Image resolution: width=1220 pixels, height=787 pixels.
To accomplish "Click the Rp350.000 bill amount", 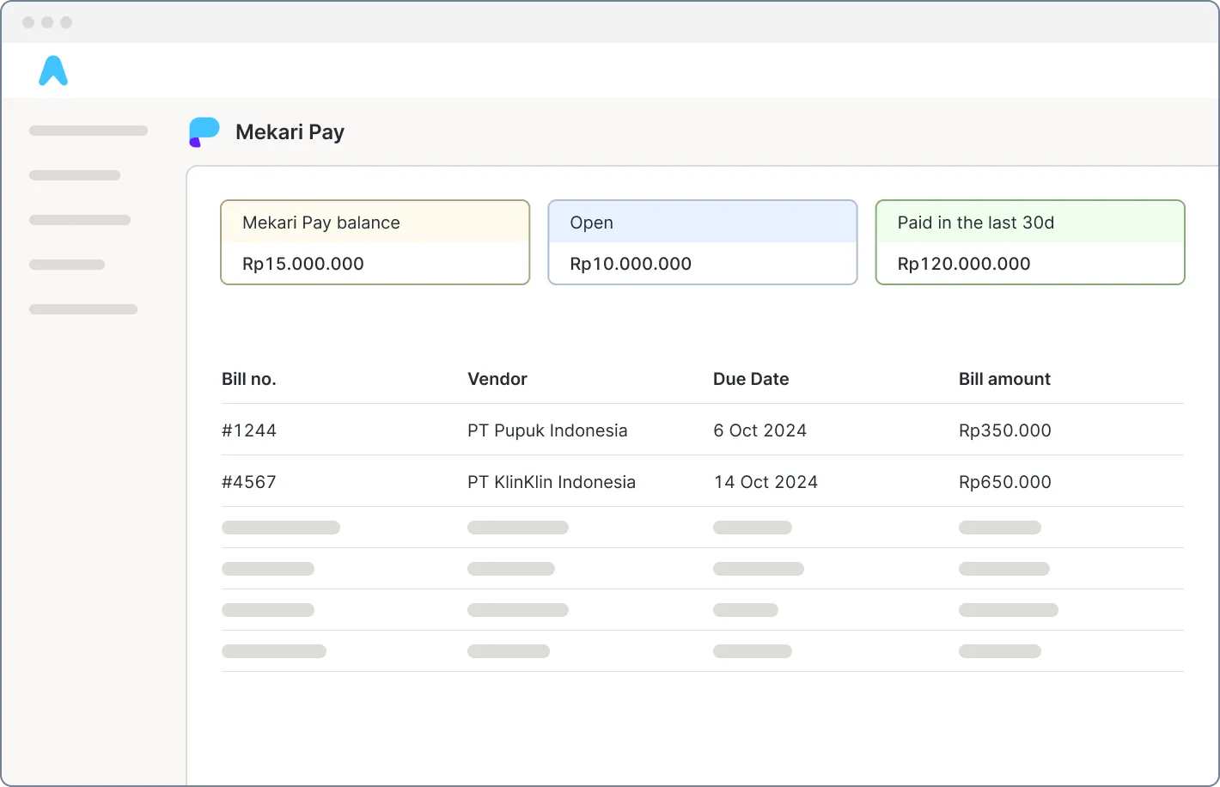I will (x=1005, y=430).
